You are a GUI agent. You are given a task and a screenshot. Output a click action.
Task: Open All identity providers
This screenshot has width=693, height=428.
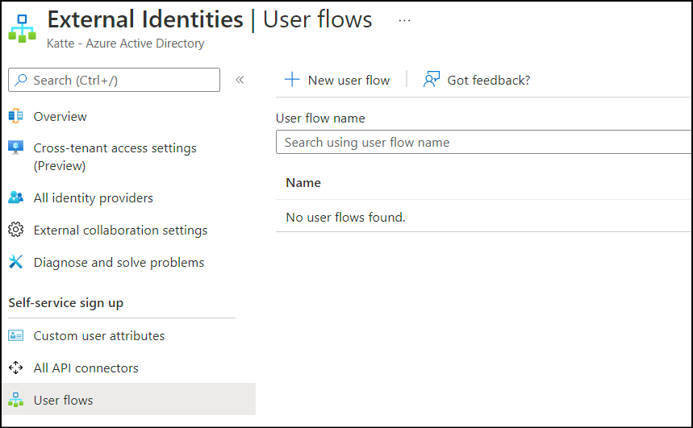(x=94, y=197)
